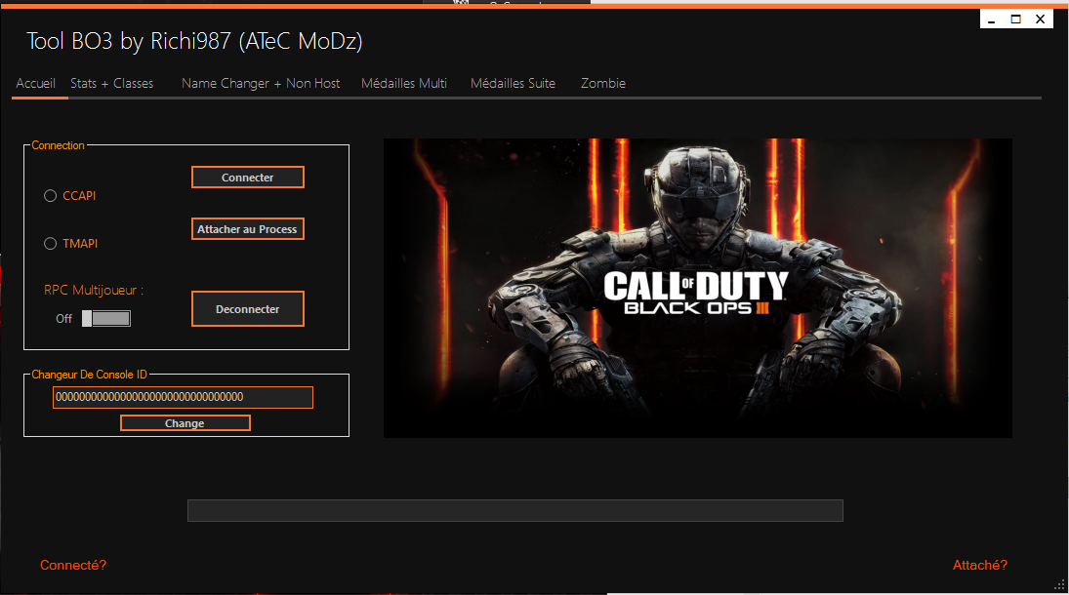This screenshot has height=595, width=1069.
Task: Open the Accueil tab
Action: click(x=35, y=83)
